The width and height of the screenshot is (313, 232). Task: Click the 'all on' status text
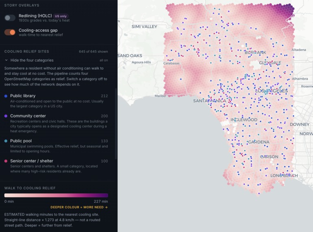[104, 60]
